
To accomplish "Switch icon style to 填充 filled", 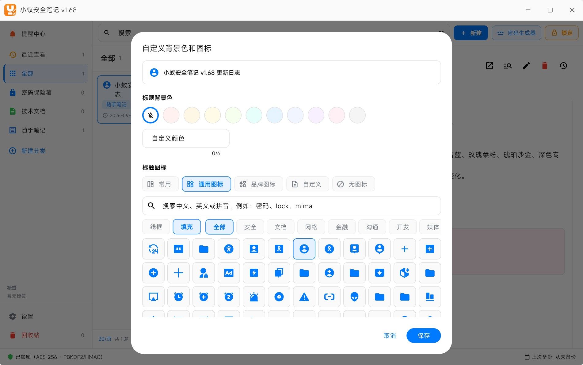I will [x=187, y=227].
